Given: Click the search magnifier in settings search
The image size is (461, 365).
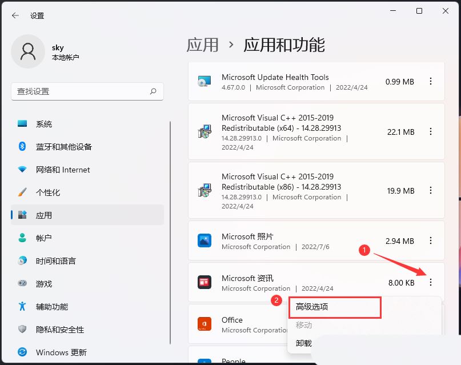Looking at the screenshot, I should coord(153,91).
